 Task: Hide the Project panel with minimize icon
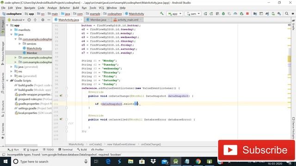[49, 20]
